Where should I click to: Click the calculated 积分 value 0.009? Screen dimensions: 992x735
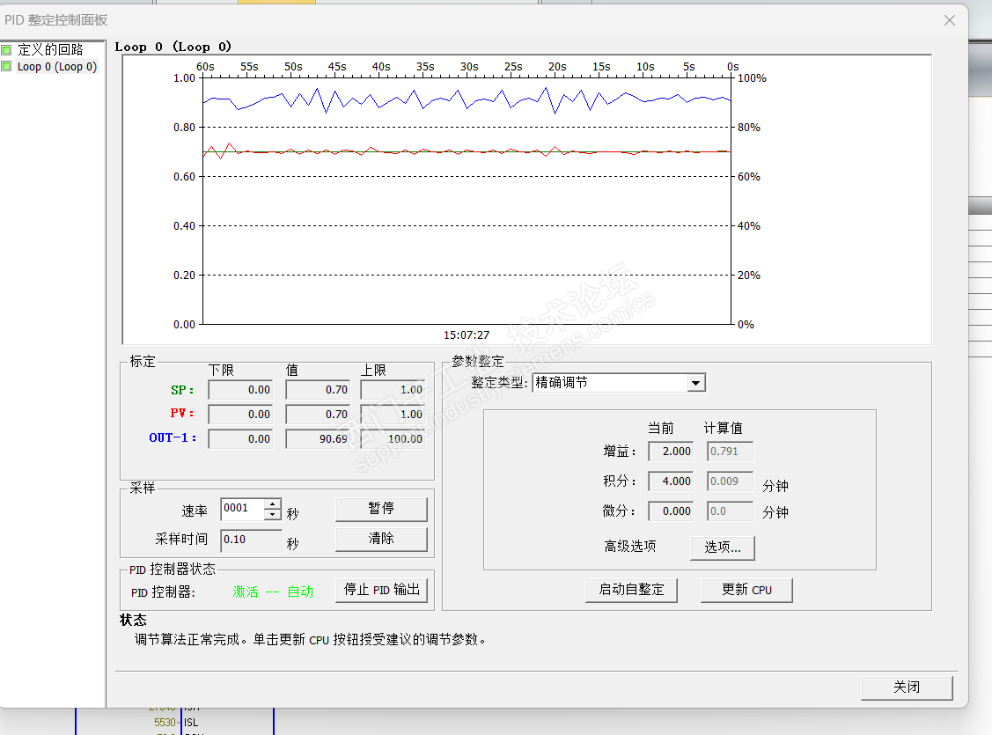point(730,481)
